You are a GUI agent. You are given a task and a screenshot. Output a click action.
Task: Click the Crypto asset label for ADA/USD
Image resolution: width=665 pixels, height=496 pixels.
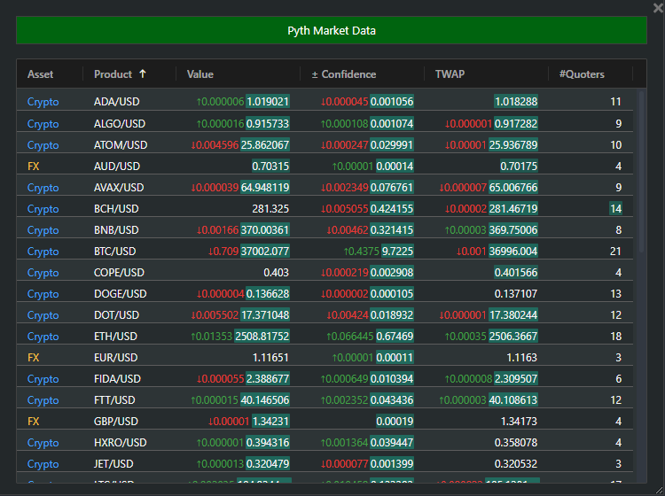click(43, 102)
